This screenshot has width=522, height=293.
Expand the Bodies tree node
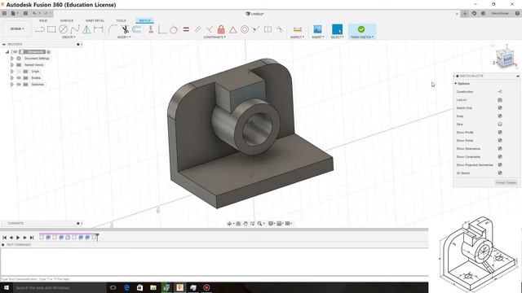(x=12, y=78)
